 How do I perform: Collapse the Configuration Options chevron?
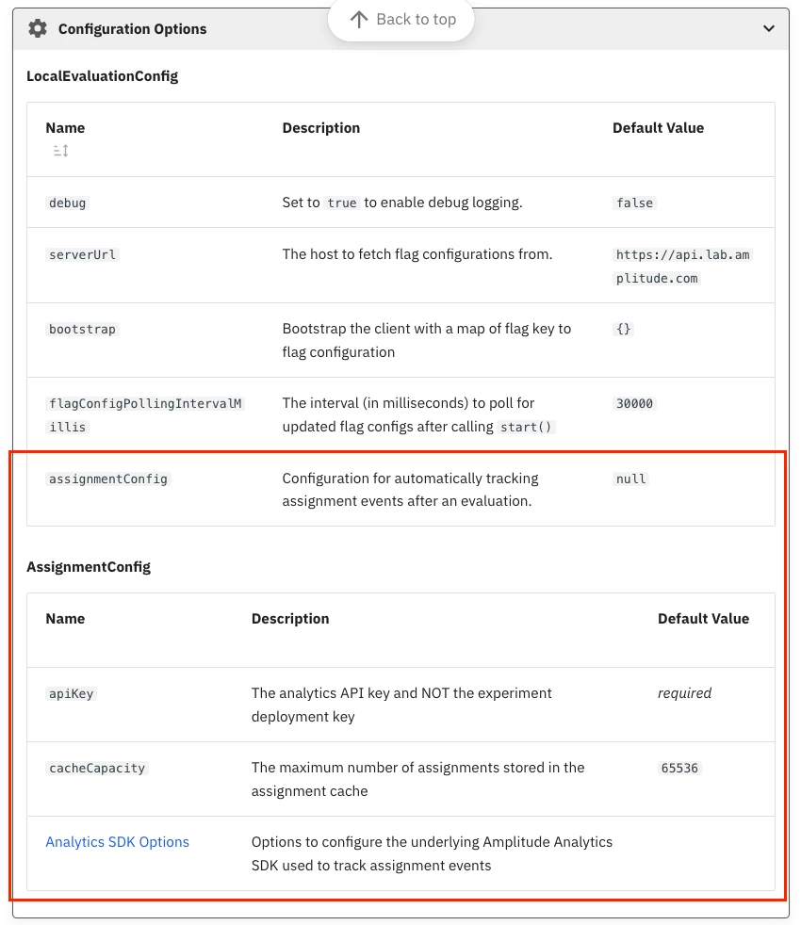pyautogui.click(x=769, y=28)
